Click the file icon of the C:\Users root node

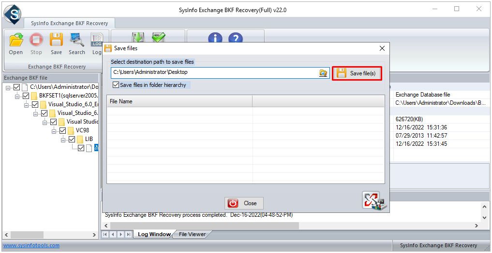coord(25,87)
